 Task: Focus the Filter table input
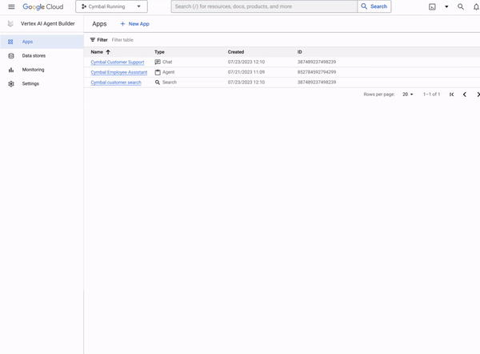click(122, 40)
